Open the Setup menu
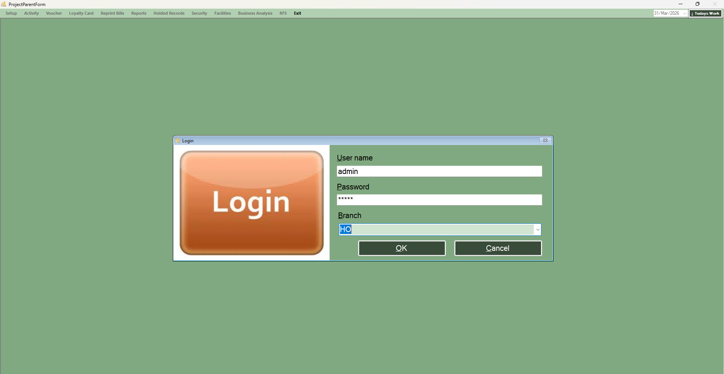The image size is (724, 374). point(11,13)
